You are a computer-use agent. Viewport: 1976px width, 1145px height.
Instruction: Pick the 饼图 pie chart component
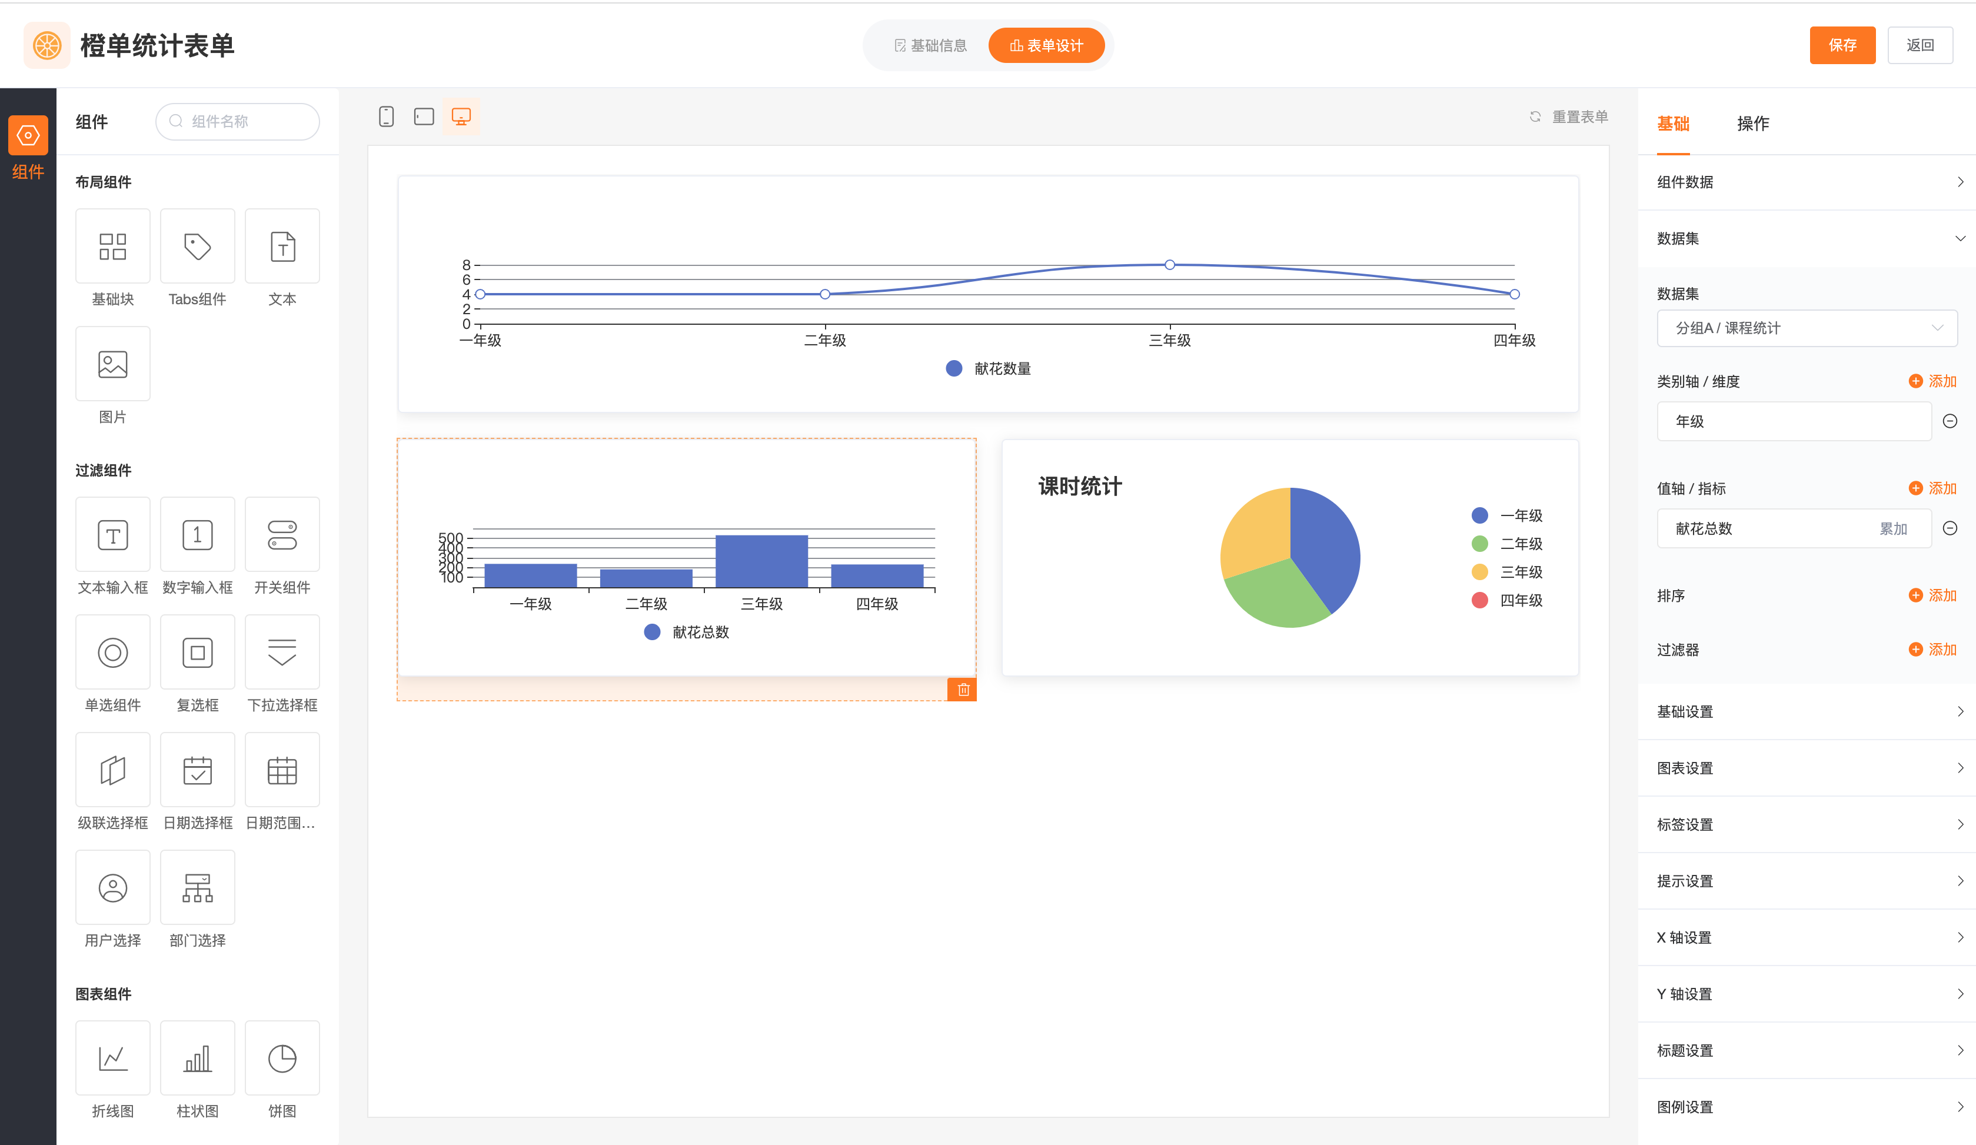(282, 1059)
